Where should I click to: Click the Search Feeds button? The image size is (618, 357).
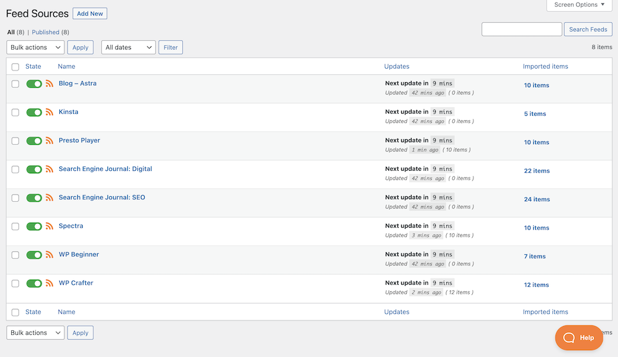[588, 29]
